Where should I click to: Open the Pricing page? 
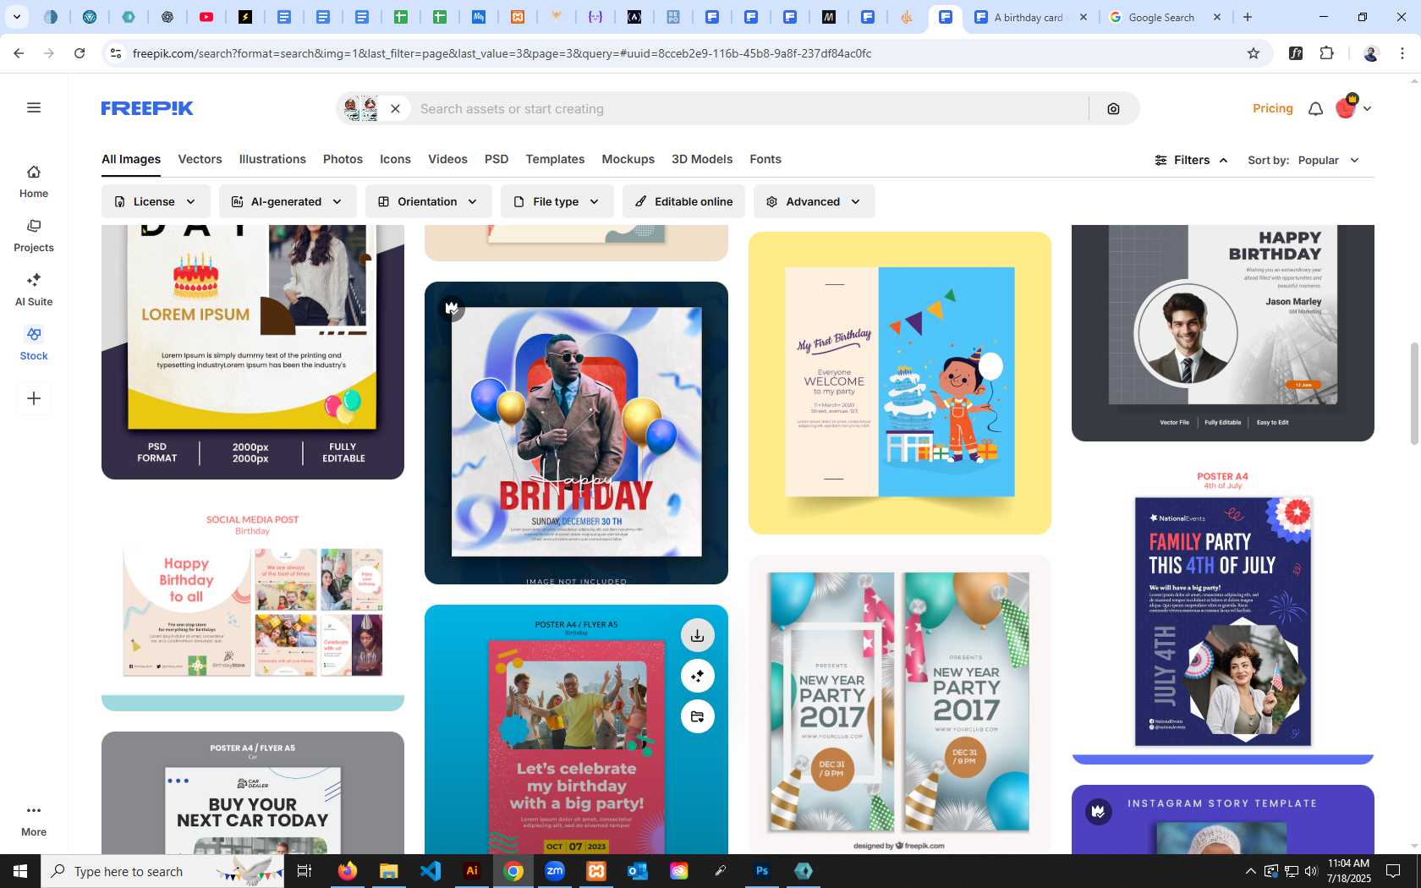[x=1272, y=108]
